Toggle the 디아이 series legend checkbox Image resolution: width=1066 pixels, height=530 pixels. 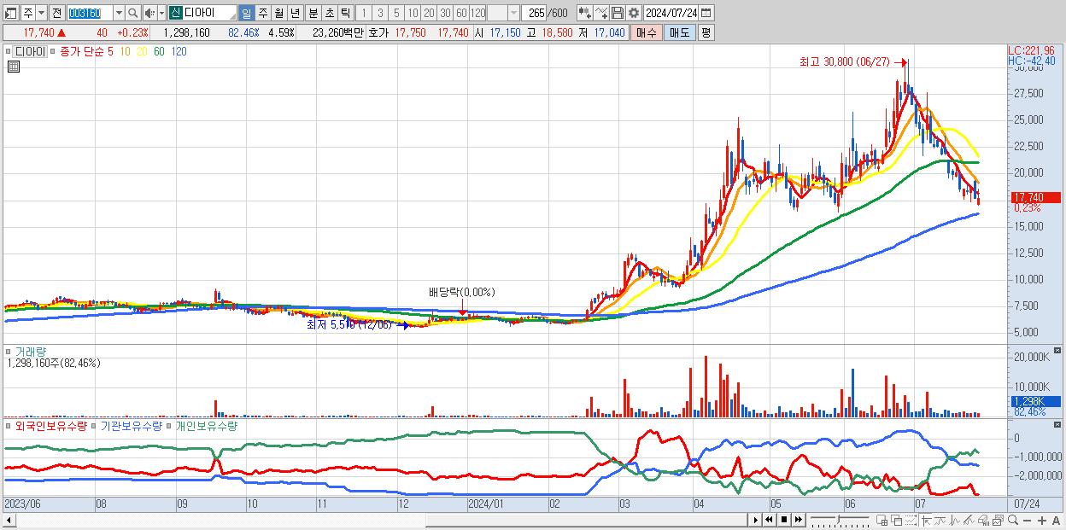9,51
